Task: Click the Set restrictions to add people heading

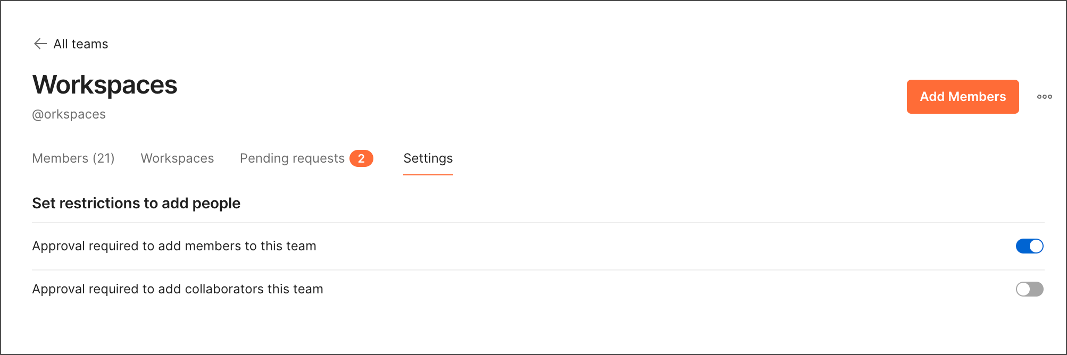Action: pos(136,203)
